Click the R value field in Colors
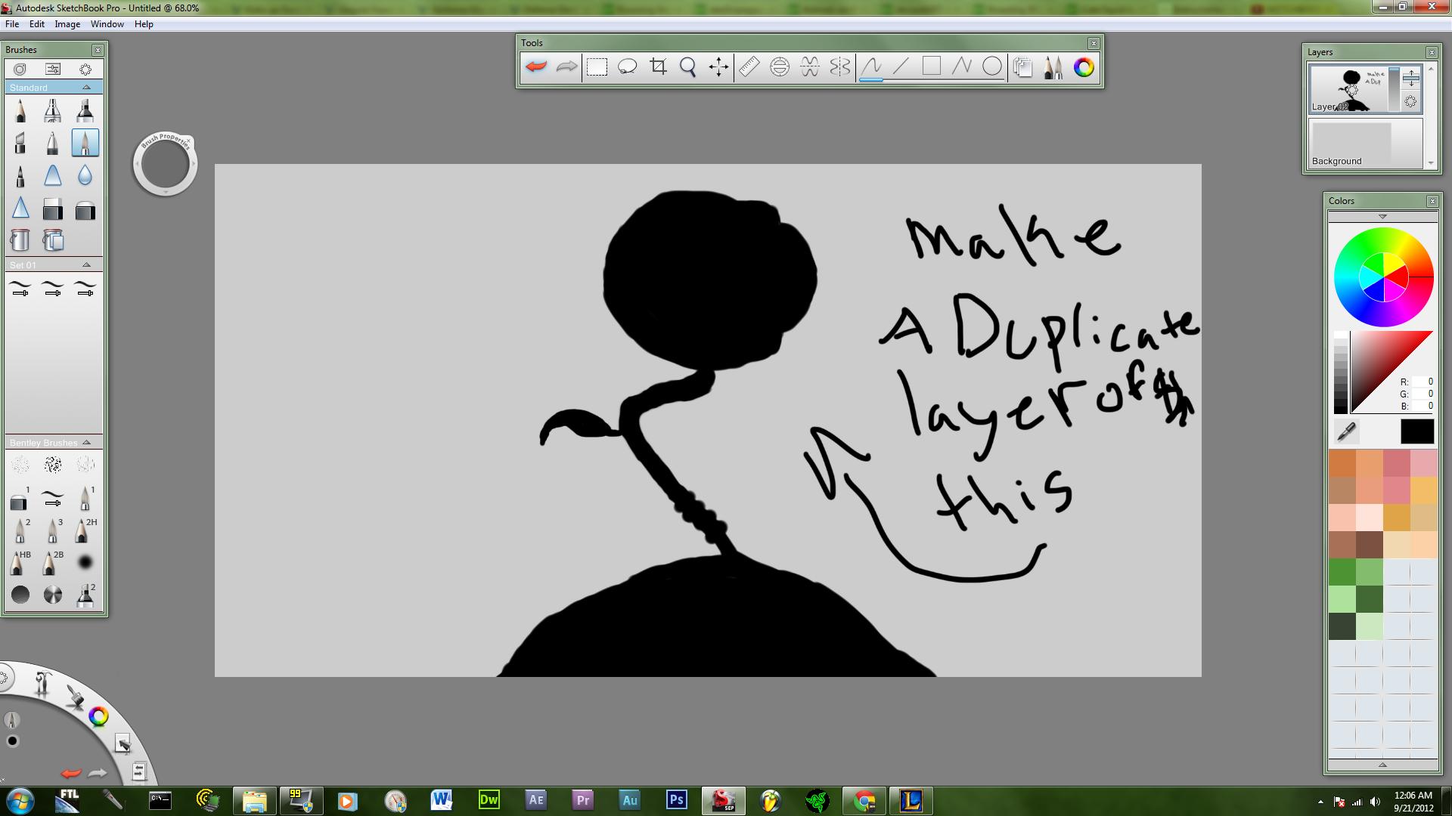Screen dimensions: 1452x816 click(x=1422, y=382)
